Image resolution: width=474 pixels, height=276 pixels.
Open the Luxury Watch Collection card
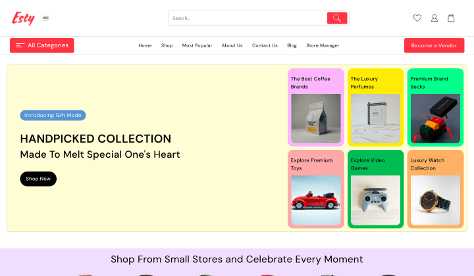pos(435,189)
